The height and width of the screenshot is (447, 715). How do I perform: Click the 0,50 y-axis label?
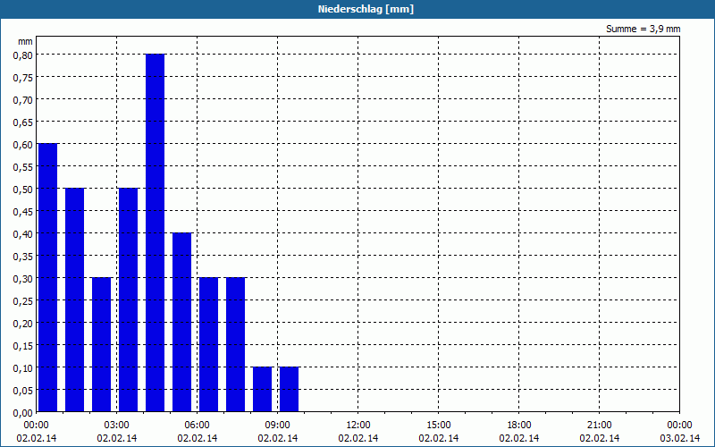click(x=23, y=189)
